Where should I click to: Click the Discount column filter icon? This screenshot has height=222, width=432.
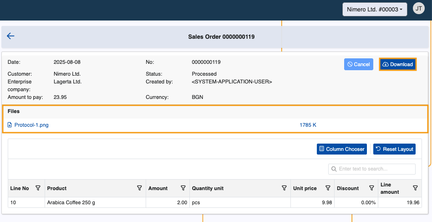point(371,188)
